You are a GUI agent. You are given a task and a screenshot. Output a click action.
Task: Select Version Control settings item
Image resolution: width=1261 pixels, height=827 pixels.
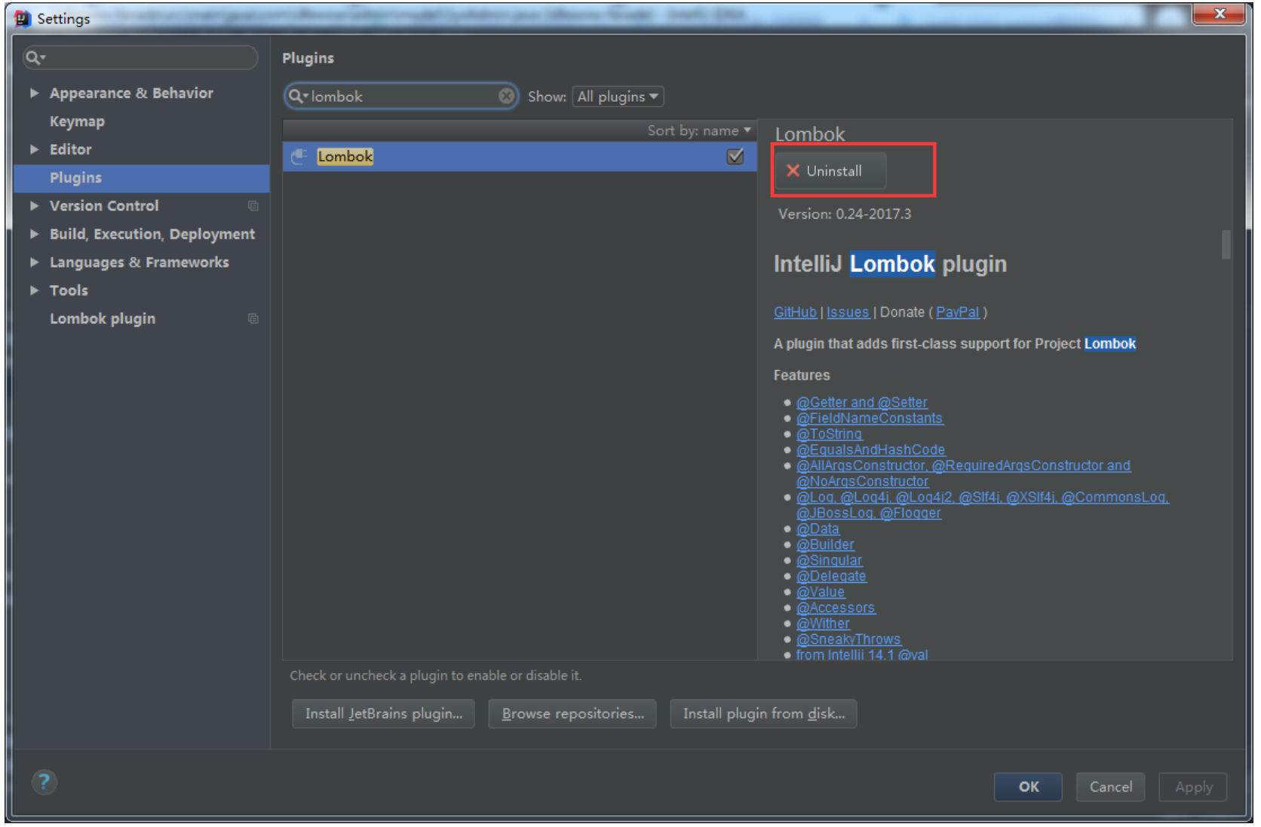pos(104,206)
